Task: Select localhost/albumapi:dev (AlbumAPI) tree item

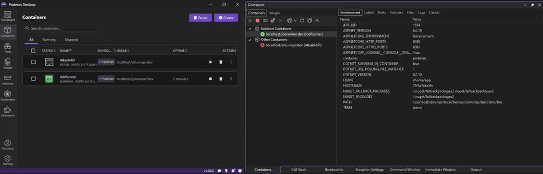Action: tap(293, 45)
